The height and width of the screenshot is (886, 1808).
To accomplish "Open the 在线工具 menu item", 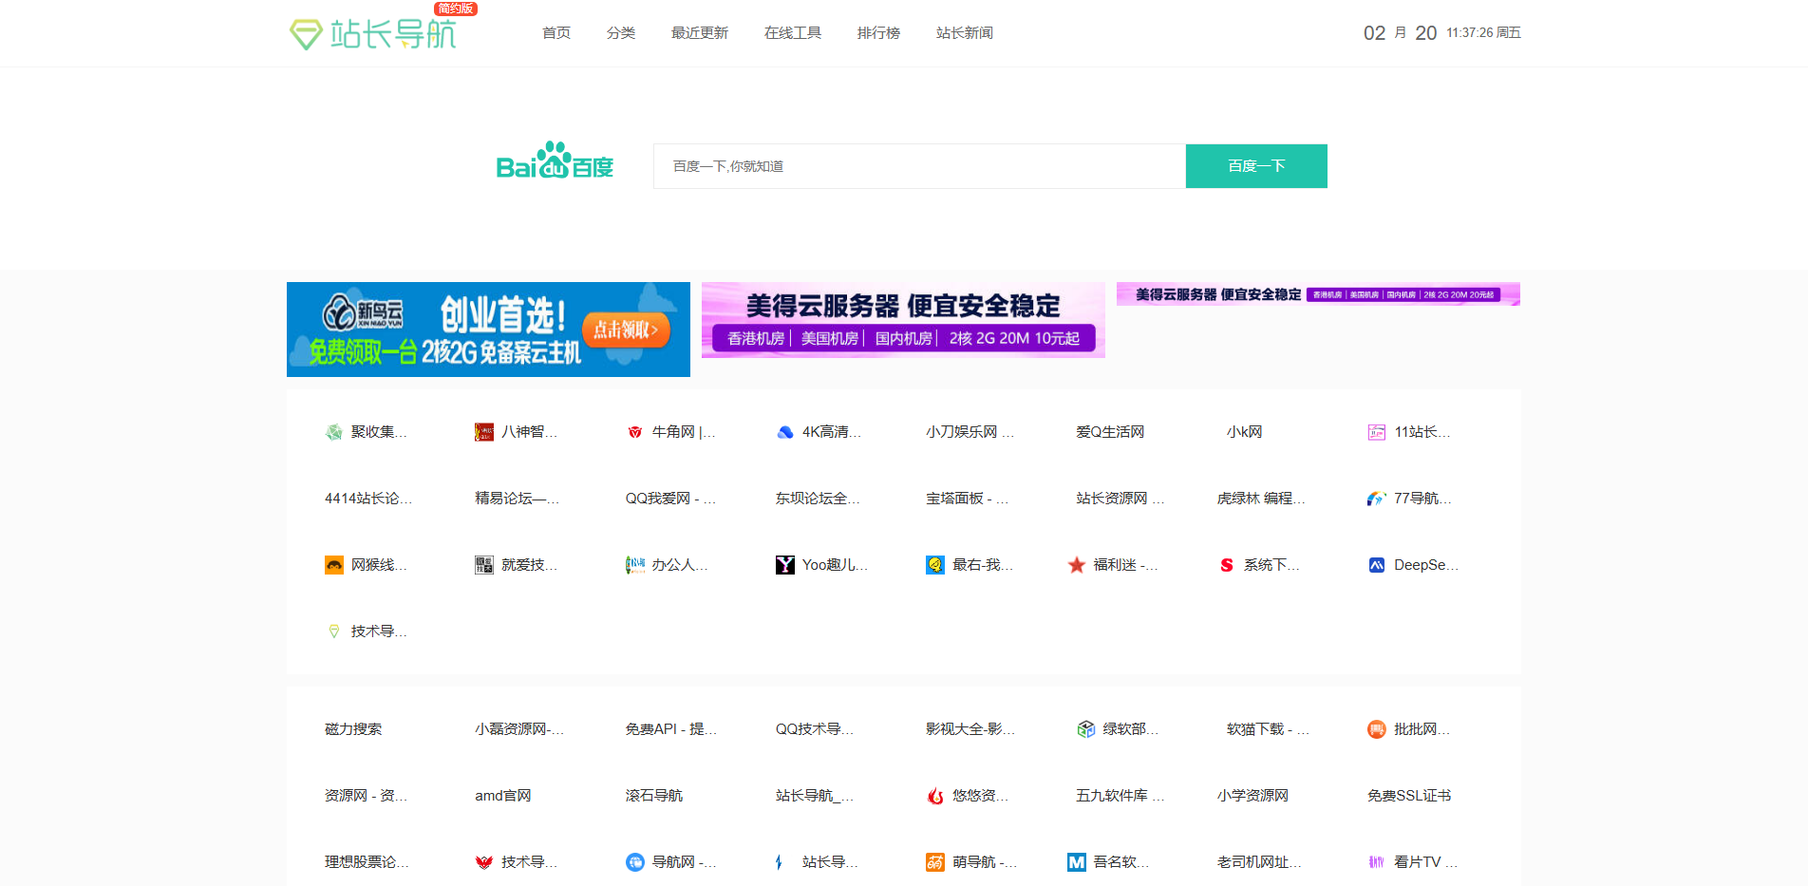I will [x=792, y=32].
